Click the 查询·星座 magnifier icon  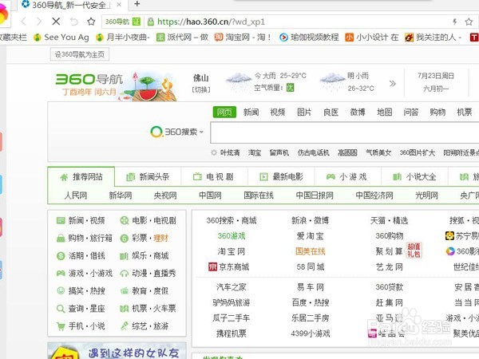click(61, 308)
